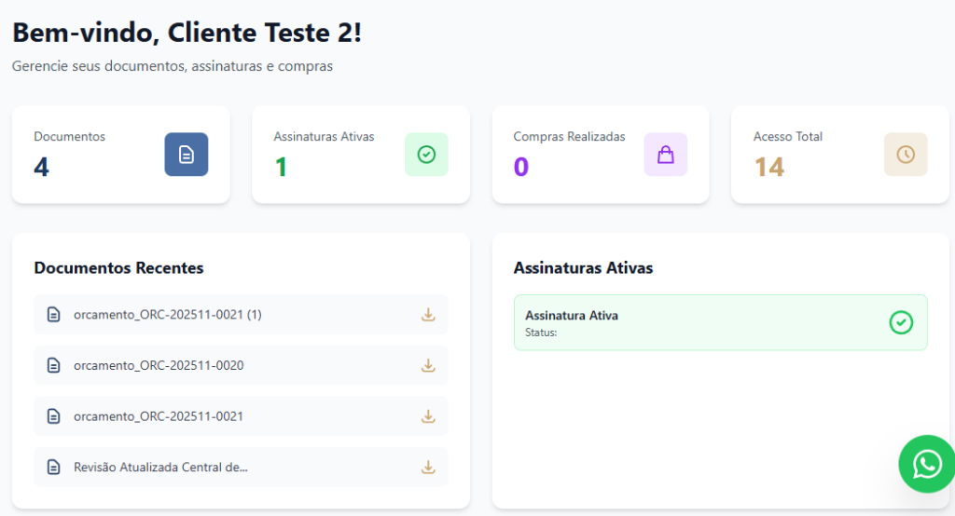The image size is (955, 516).
Task: Click the Acesso Total number 14
Action: (768, 167)
